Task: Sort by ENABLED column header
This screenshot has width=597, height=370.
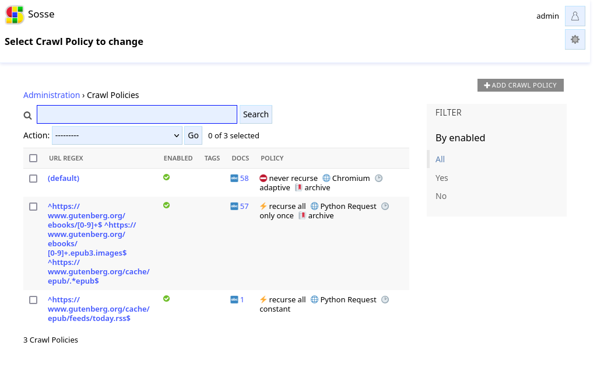Action: 178,158
